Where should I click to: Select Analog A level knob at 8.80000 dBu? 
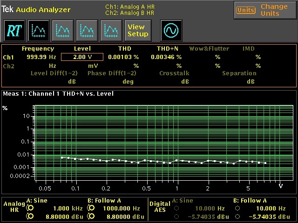point(31,216)
